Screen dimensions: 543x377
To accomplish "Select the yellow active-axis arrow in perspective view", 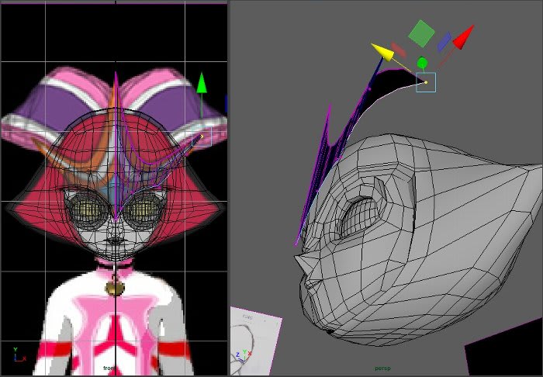I will coord(382,52).
